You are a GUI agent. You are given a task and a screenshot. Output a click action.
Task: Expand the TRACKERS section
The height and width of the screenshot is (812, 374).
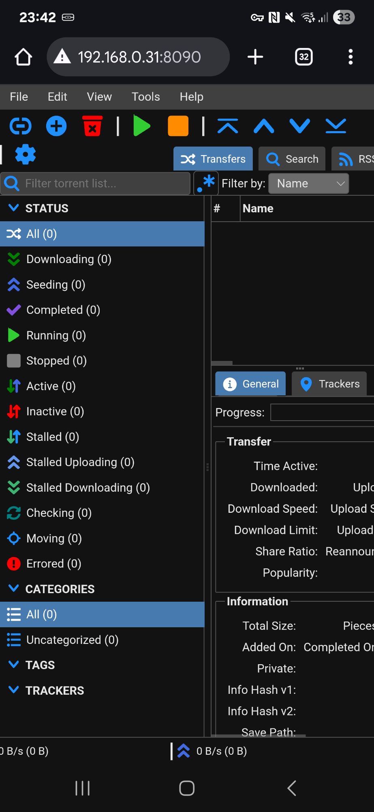[x=14, y=690]
